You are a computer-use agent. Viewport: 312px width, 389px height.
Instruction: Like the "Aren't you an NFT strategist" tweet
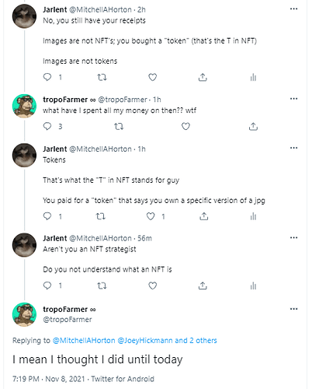tap(152, 286)
